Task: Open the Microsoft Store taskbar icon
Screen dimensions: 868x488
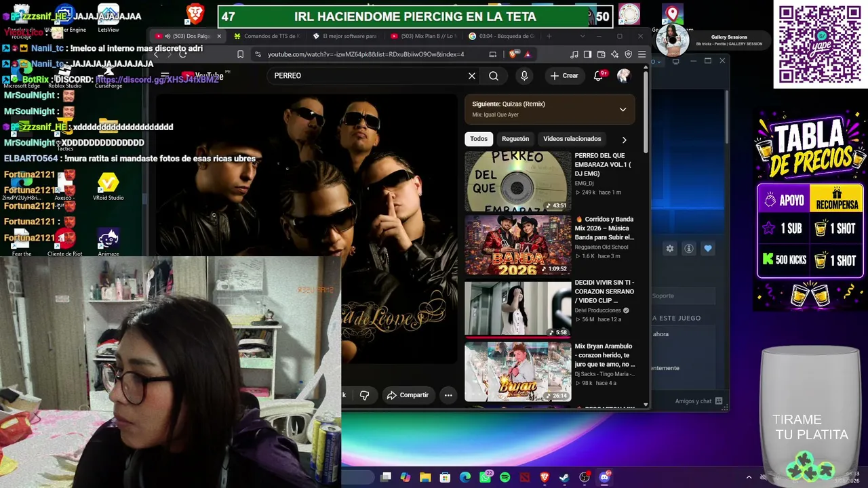Action: pyautogui.click(x=445, y=477)
